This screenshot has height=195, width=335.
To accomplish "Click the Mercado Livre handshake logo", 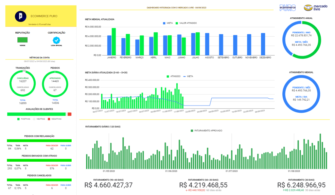I will 309,8.
